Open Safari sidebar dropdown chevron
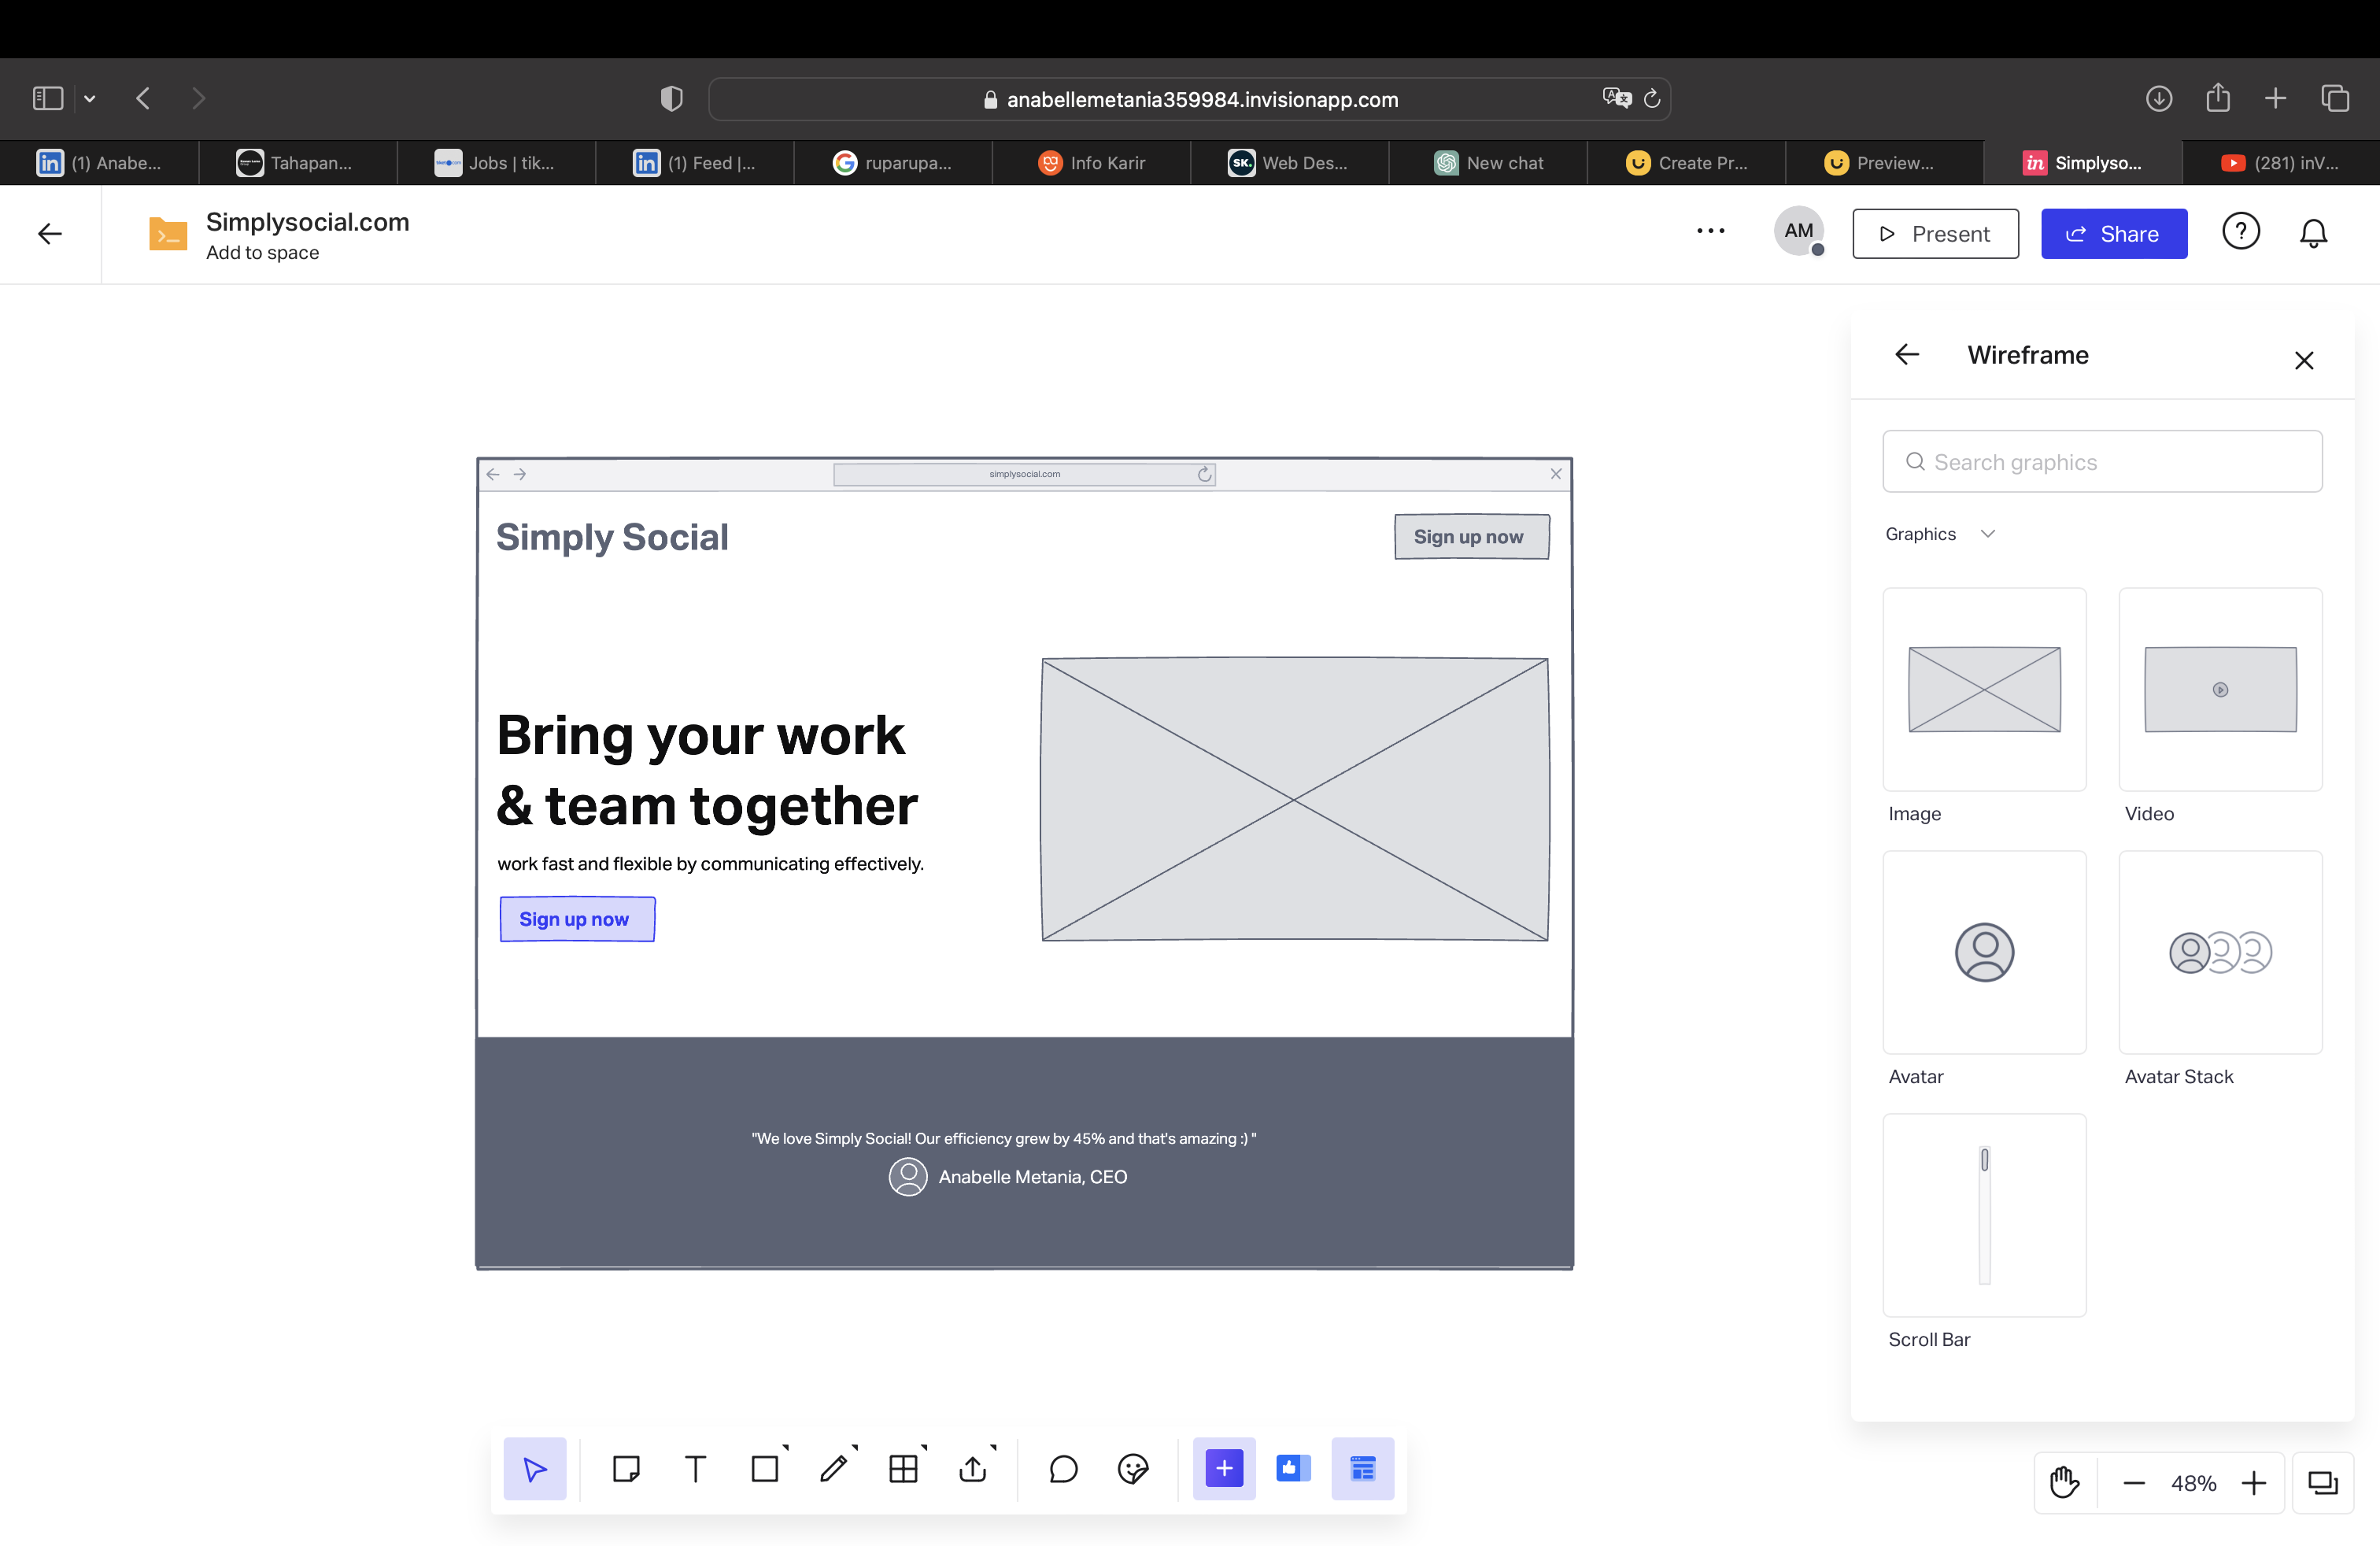The height and width of the screenshot is (1546, 2380). click(90, 98)
